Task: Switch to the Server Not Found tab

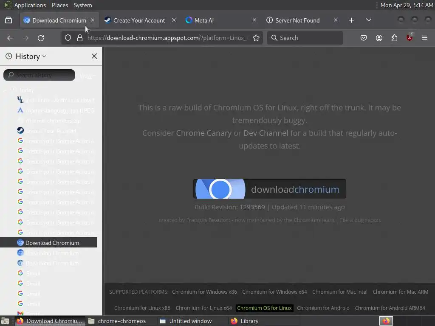Action: tap(297, 20)
